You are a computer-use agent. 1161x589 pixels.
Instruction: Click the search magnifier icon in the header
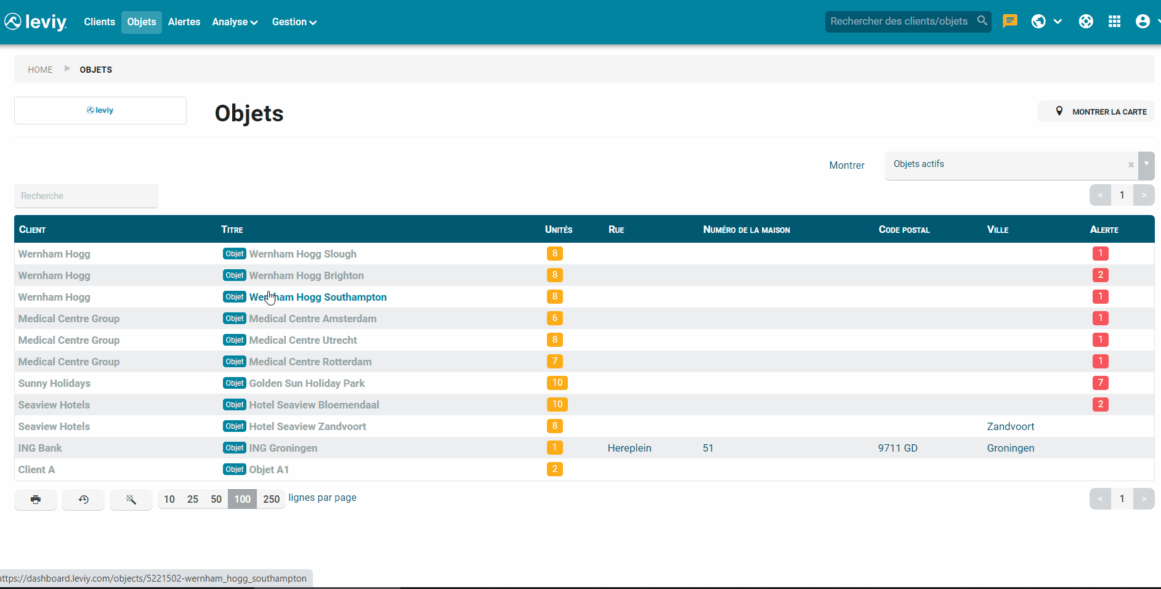point(982,21)
